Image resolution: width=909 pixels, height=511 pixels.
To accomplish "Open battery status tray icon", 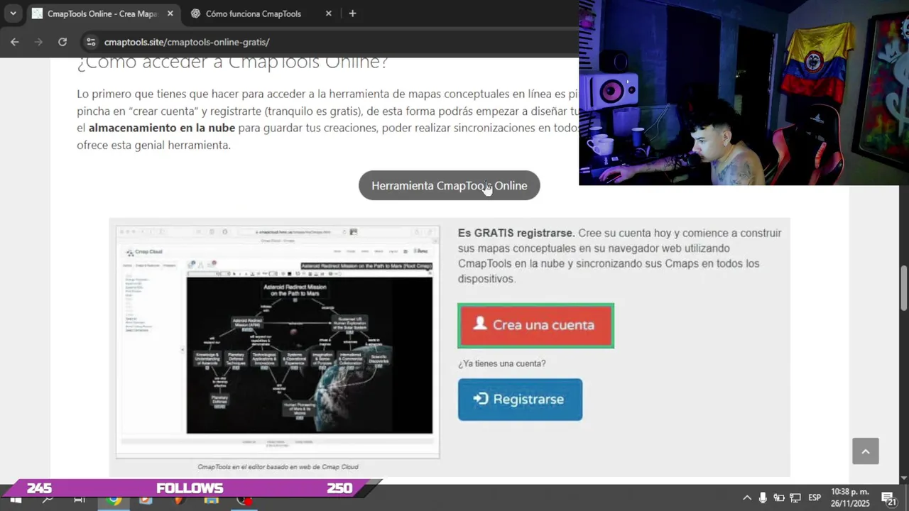I will [779, 498].
